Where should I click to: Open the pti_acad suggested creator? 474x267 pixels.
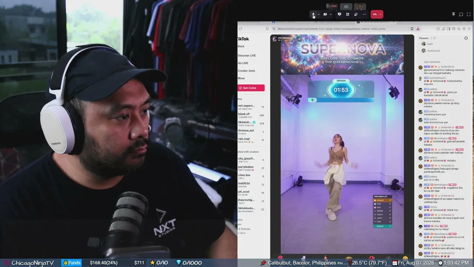[251, 193]
